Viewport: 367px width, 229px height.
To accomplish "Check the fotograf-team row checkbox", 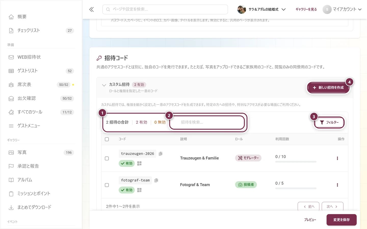I will 107,185.
